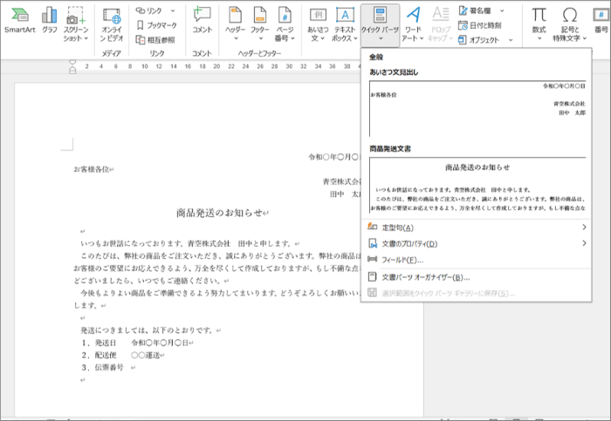Image resolution: width=611 pixels, height=421 pixels.
Task: Insert ワードアート WordArt
Action: [x=413, y=24]
